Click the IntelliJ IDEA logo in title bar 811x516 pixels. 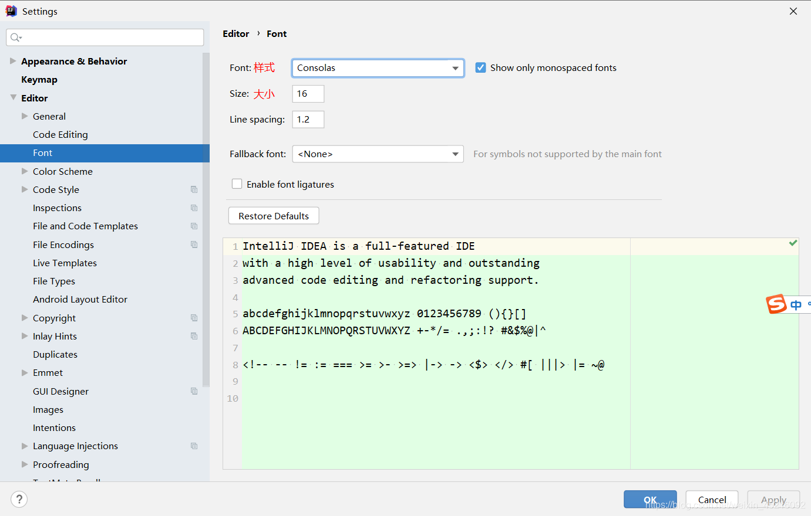pos(11,11)
